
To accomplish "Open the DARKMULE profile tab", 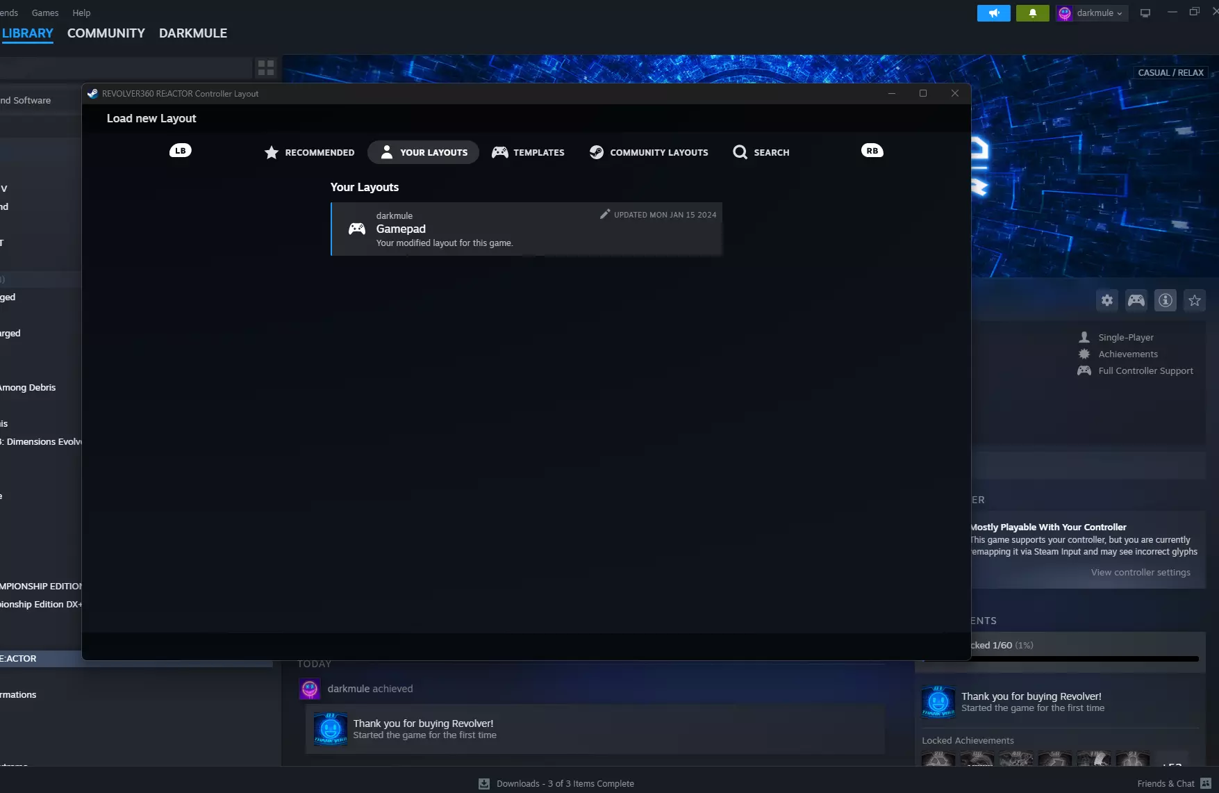I will 193,33.
